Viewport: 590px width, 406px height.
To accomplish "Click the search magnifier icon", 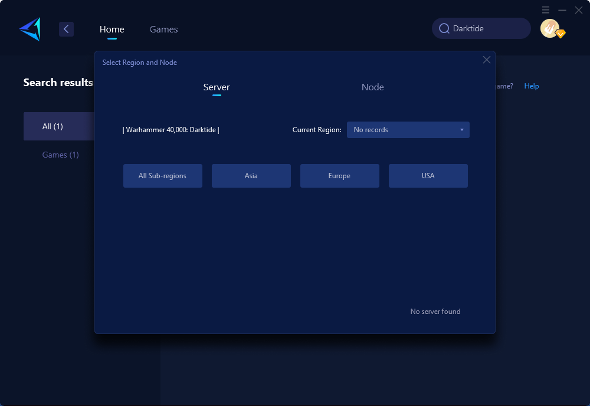I will click(x=444, y=28).
